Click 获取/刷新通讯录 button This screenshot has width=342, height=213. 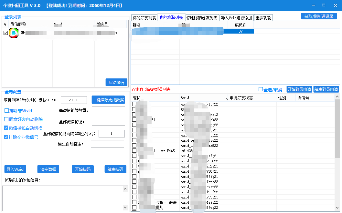319,16
